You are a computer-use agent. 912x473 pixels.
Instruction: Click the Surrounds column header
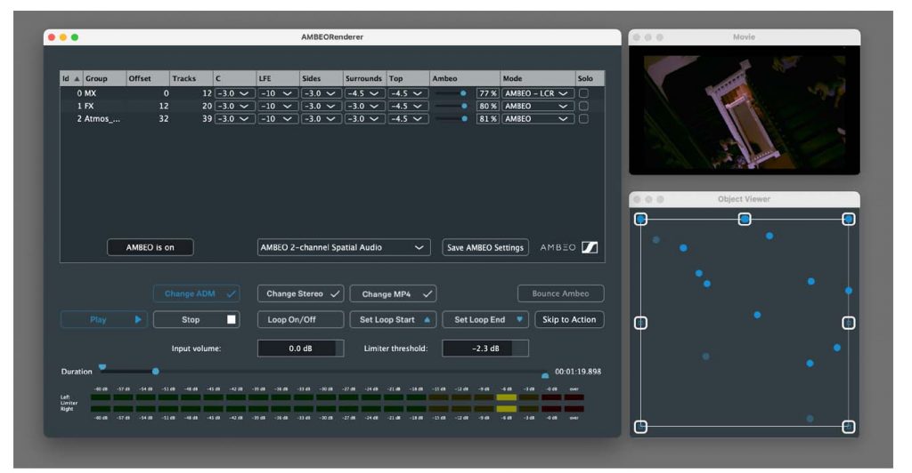[x=363, y=78]
